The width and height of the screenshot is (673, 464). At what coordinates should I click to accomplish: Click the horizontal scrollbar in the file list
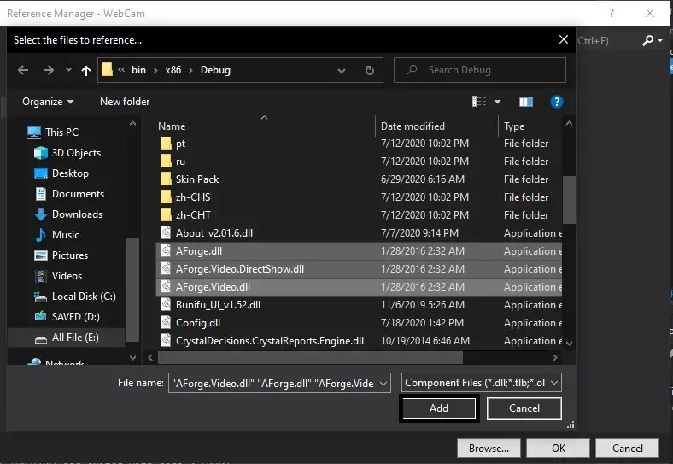click(x=310, y=357)
